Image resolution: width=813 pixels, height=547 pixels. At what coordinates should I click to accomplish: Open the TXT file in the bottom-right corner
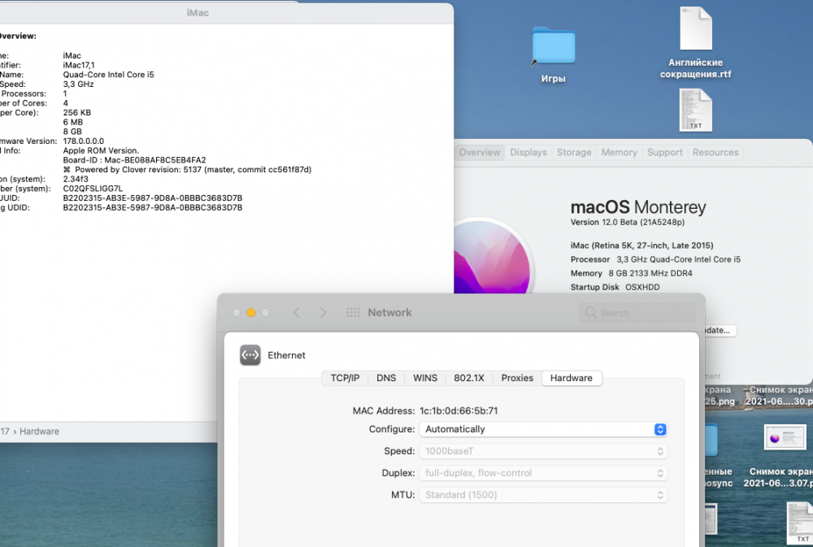(x=799, y=523)
